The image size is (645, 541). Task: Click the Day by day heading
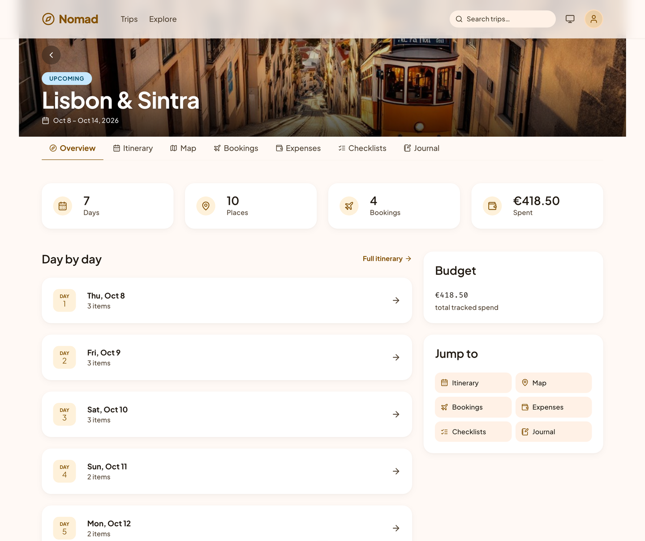coord(72,260)
